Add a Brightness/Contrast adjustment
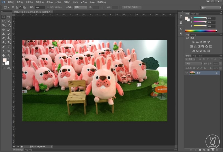Screen dimensions: 223x152 coord(193,42)
